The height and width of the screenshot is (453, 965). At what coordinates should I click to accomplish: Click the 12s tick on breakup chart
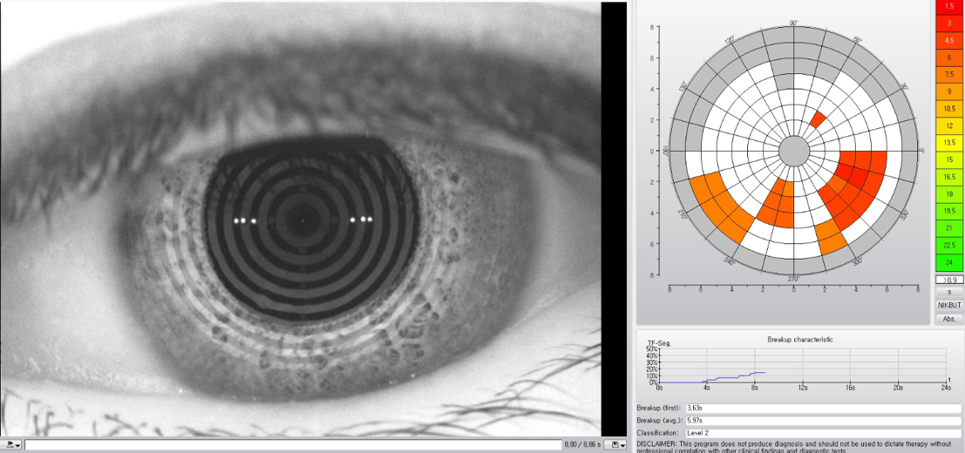click(803, 388)
